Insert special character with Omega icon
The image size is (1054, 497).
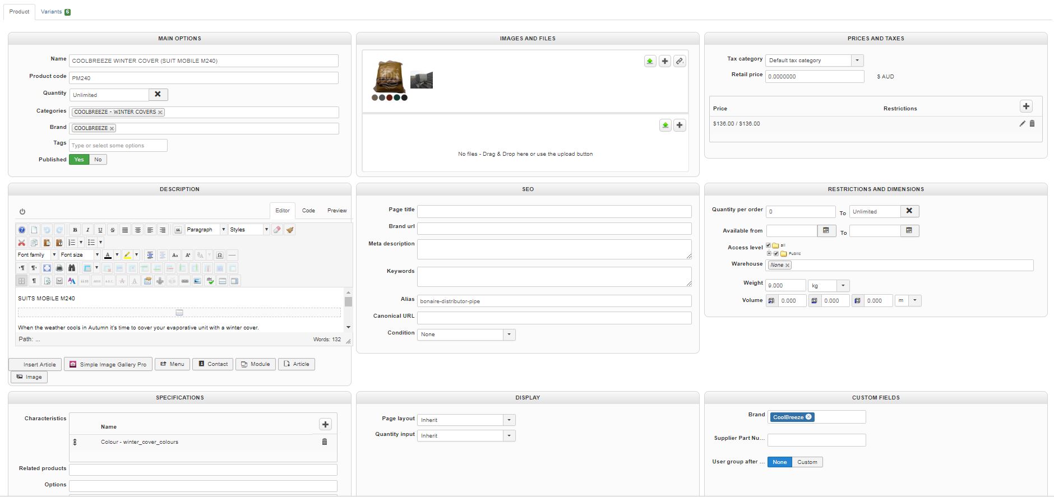pos(220,255)
